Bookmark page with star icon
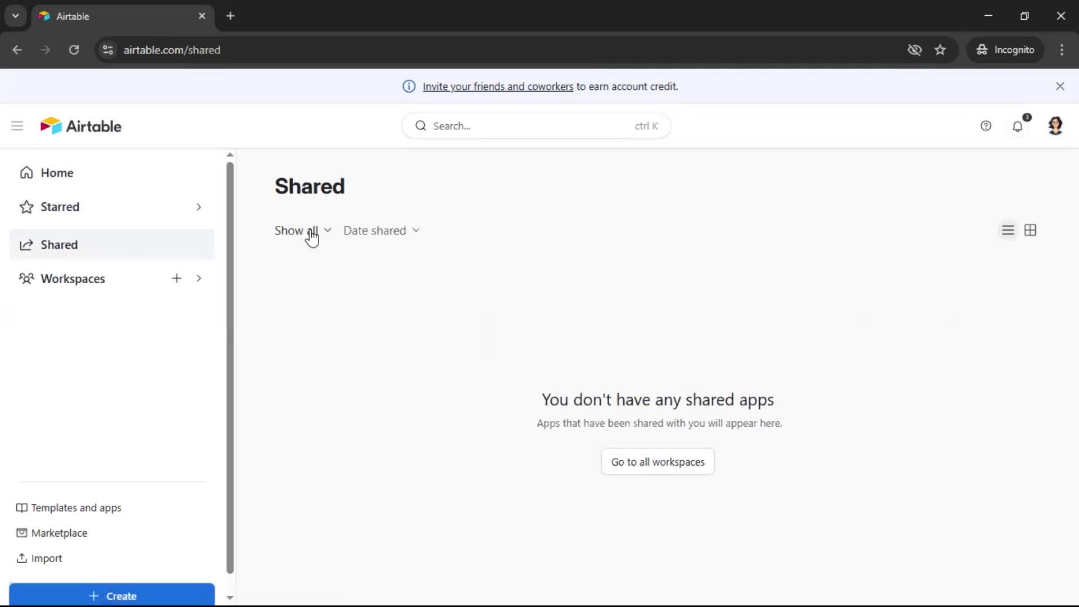 pyautogui.click(x=940, y=50)
